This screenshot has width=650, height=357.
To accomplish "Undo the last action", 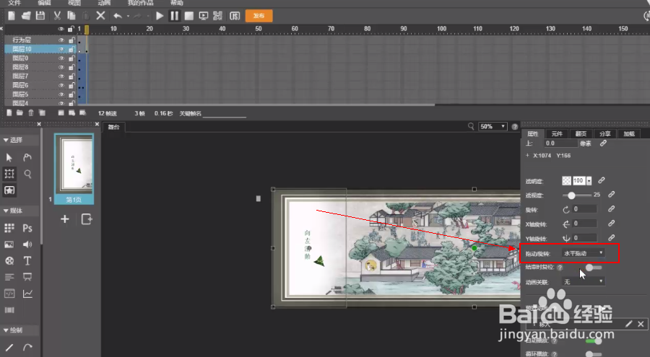I will (118, 16).
